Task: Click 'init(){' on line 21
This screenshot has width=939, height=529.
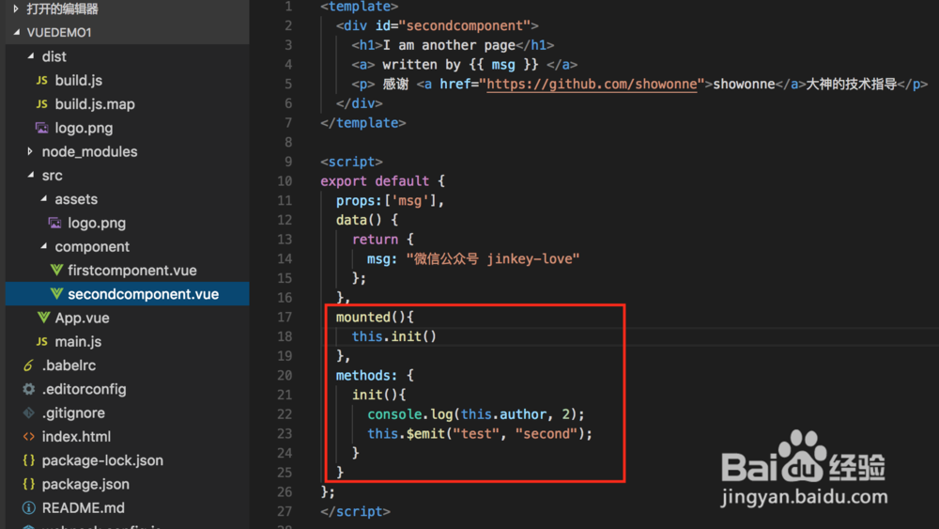Action: pos(379,395)
